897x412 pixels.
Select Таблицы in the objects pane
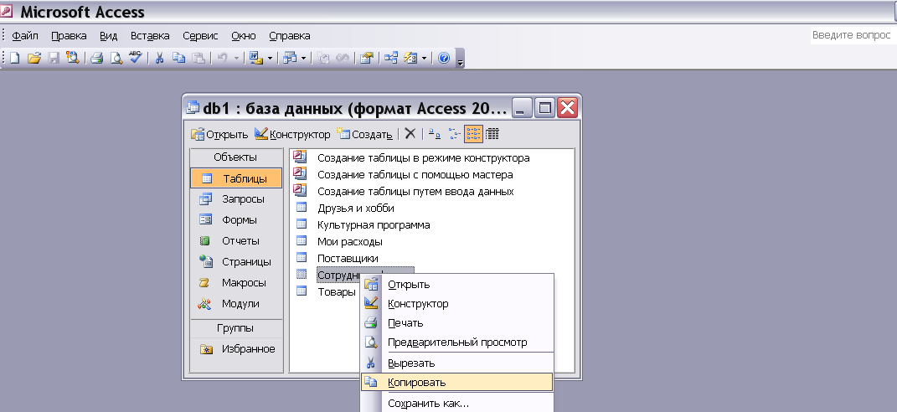(236, 178)
